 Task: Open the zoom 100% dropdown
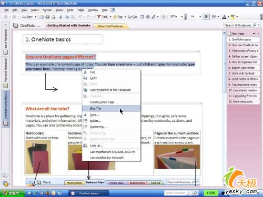[x=182, y=17]
